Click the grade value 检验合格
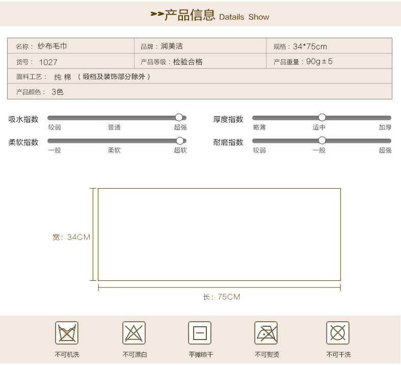This screenshot has width=401, height=365. pos(188,62)
